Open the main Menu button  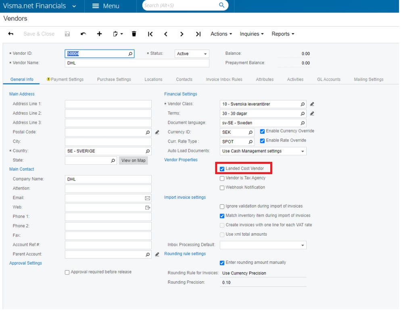pyautogui.click(x=106, y=6)
